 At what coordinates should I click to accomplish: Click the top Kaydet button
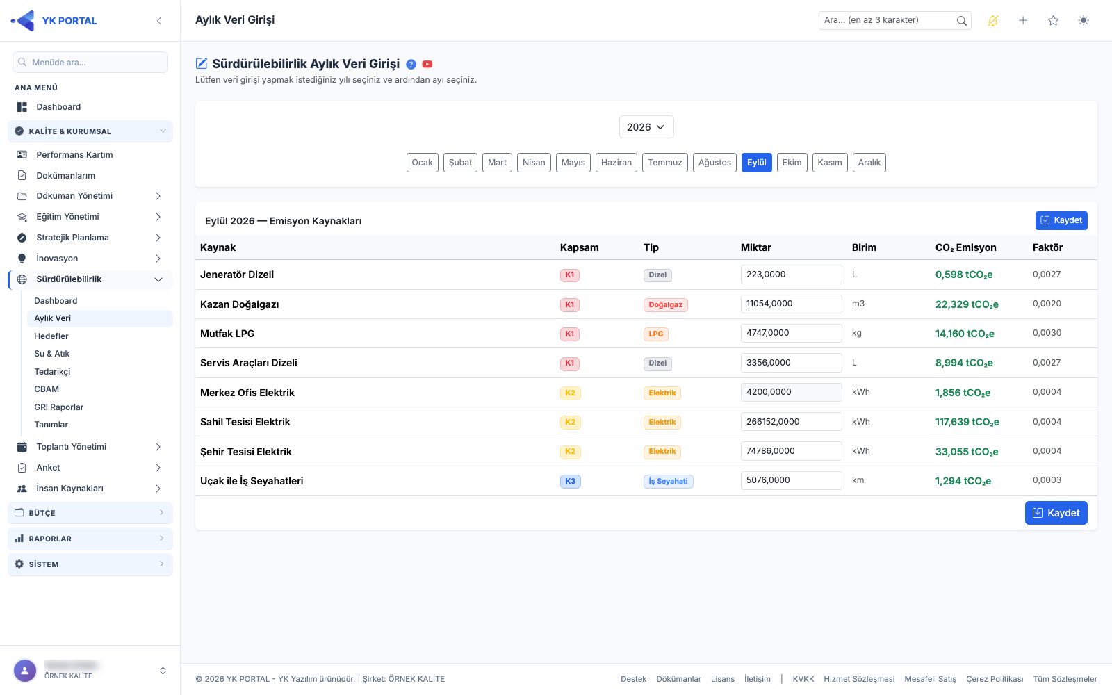(x=1061, y=220)
